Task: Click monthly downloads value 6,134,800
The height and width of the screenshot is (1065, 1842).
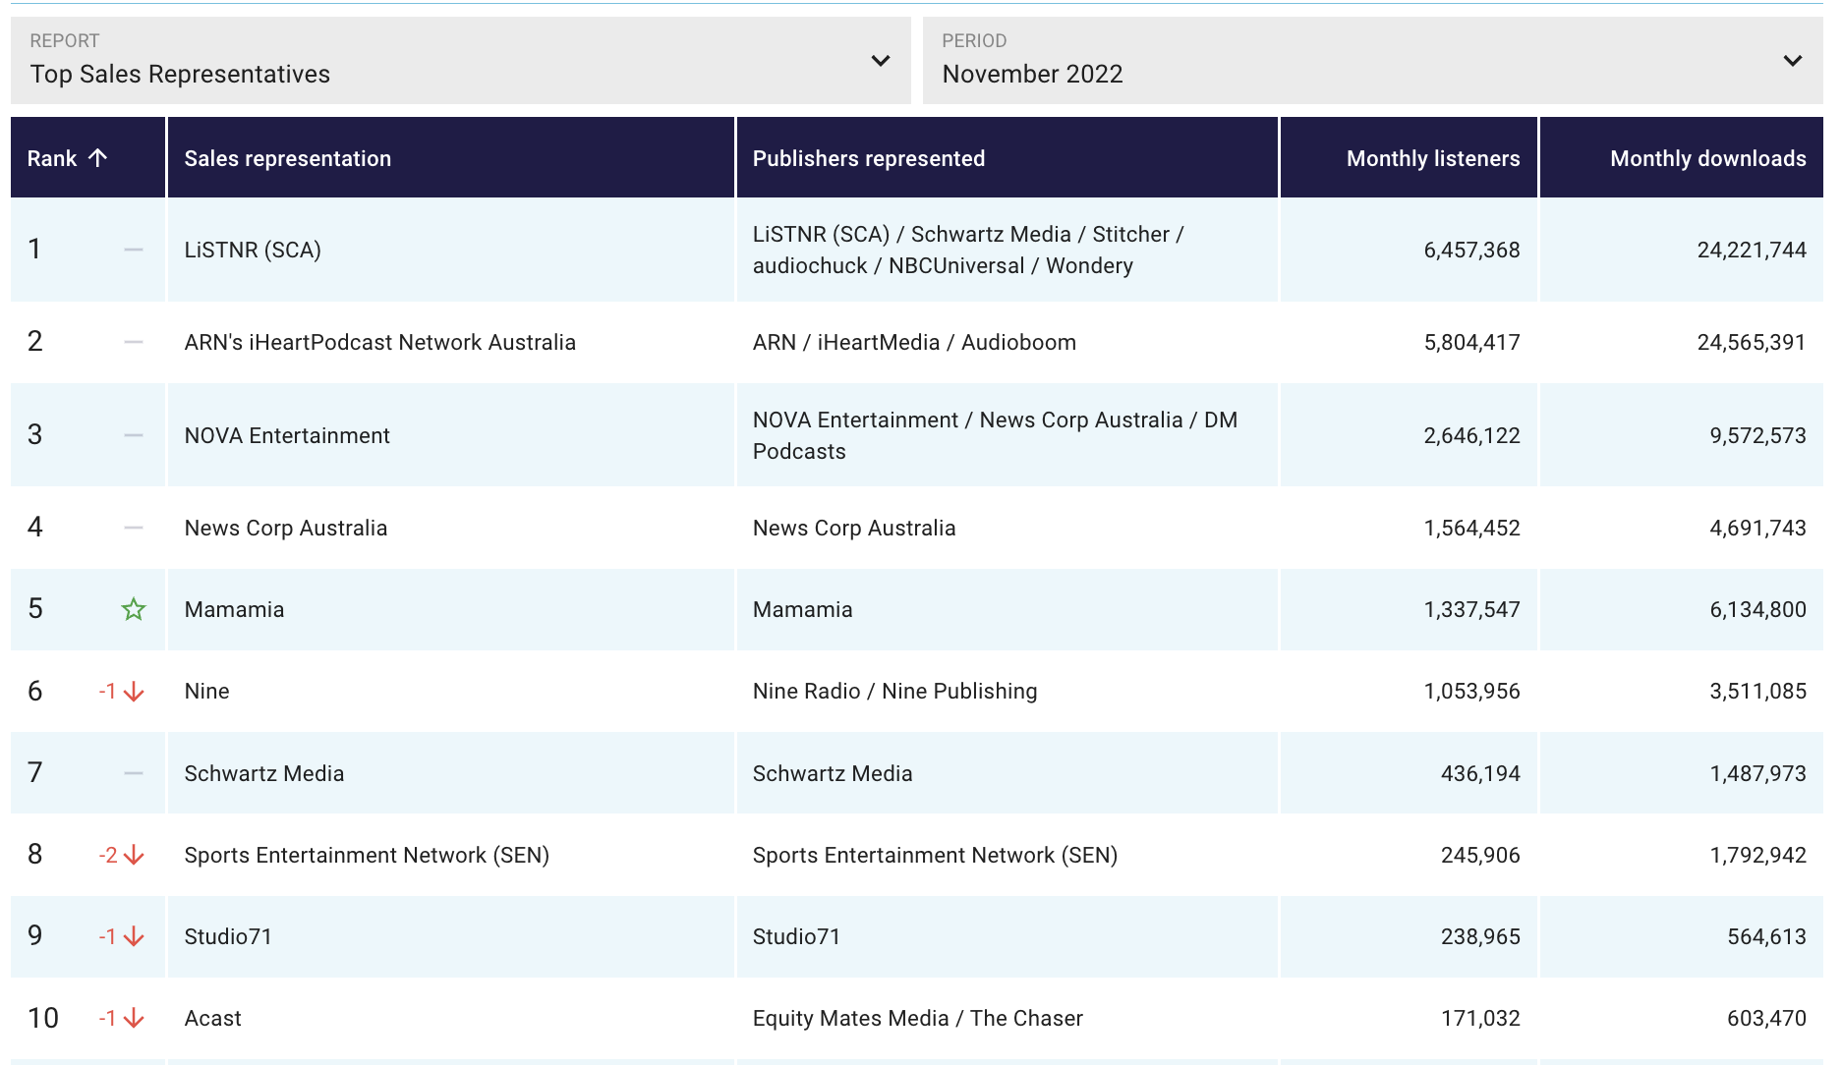Action: (1757, 609)
